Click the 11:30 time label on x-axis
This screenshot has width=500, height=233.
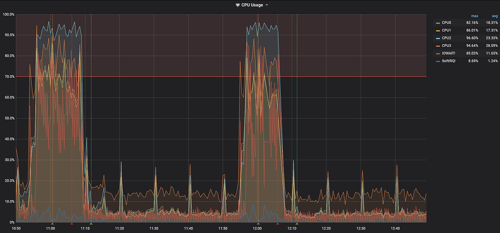pos(154,228)
